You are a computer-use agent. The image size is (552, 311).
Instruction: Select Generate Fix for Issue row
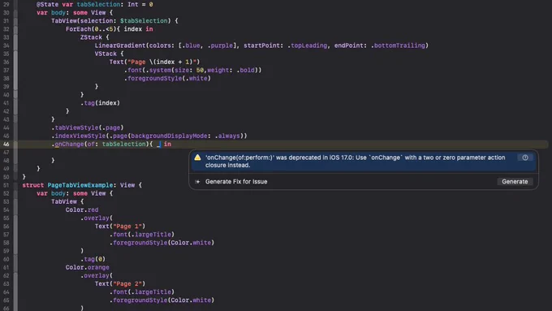pyautogui.click(x=364, y=181)
